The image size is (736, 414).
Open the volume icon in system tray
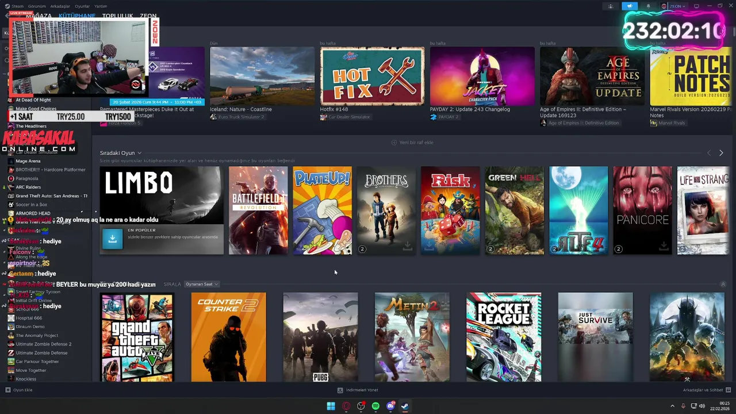(701, 406)
